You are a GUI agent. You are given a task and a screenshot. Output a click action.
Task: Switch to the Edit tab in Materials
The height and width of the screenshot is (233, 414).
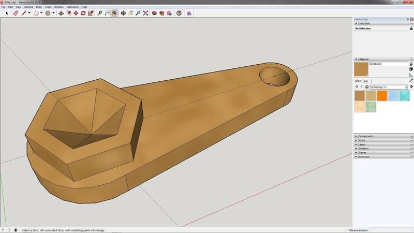coord(365,81)
